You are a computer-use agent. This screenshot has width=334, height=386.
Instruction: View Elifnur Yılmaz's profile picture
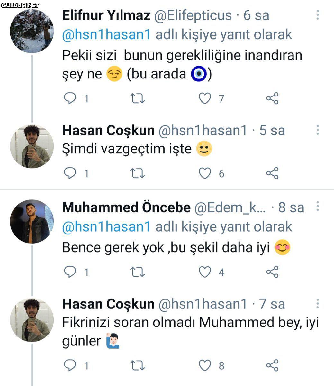click(x=32, y=31)
